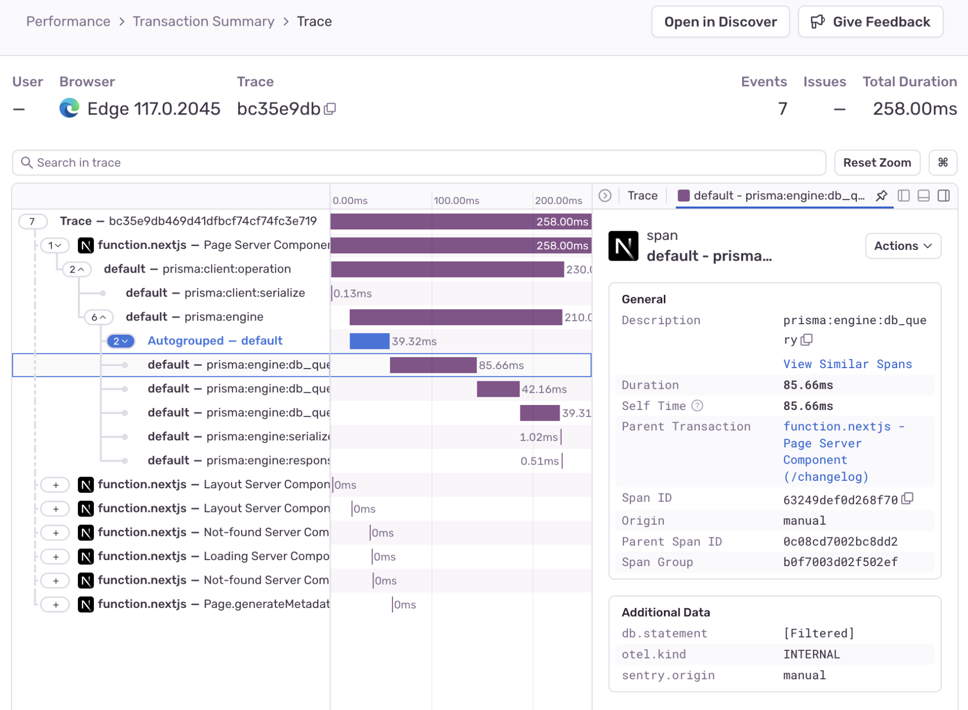968x710 pixels.
Task: Dock details panel to the left
Action: tap(904, 196)
